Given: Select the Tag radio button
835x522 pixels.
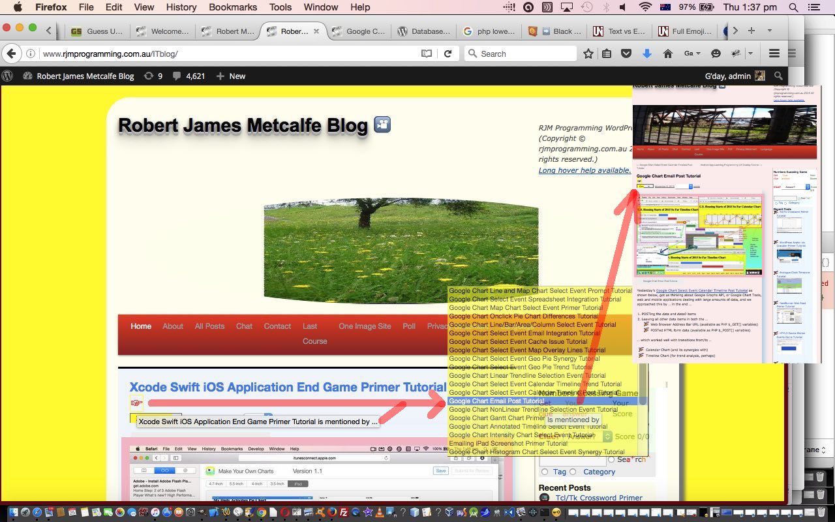Looking at the screenshot, I should click(545, 472).
